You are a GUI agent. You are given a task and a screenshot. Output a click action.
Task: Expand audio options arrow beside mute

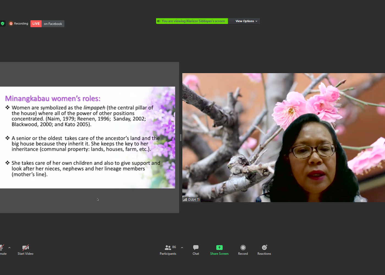9,248
